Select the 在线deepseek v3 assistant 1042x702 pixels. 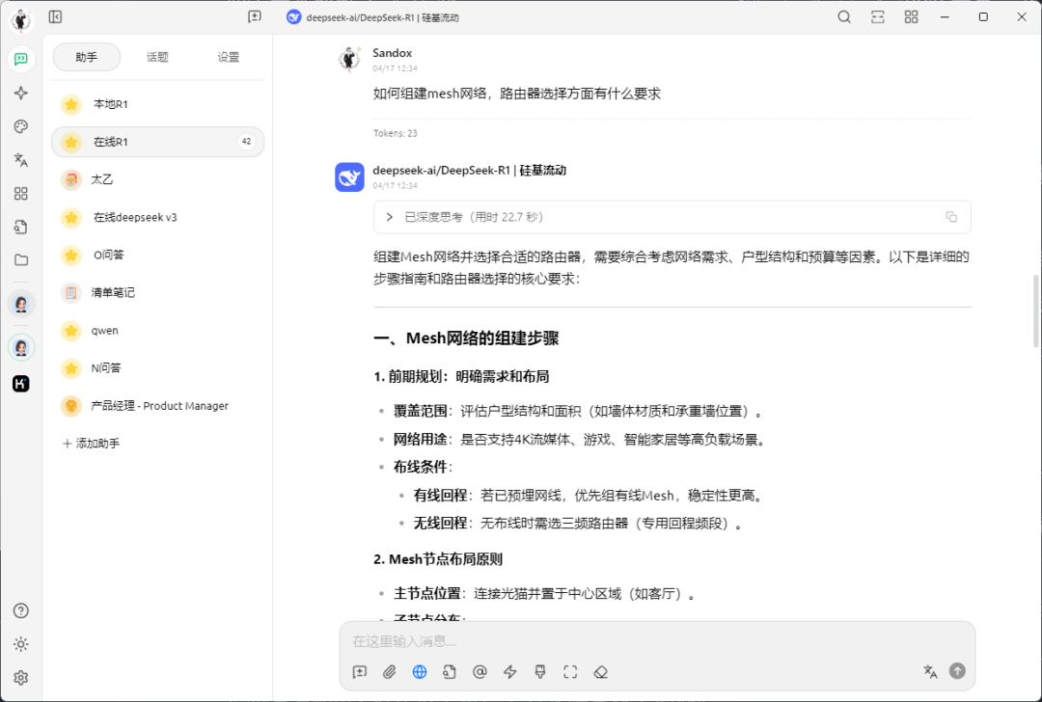pos(157,217)
